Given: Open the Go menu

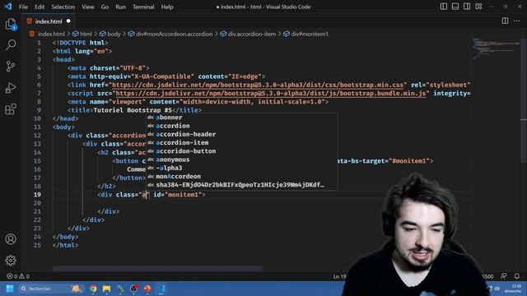Looking at the screenshot, I should point(105,7).
